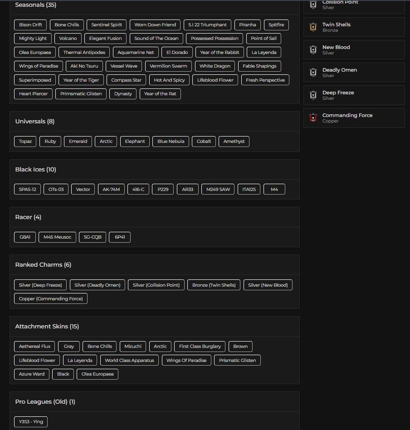Click the Blue Nebula tag

pos(171,142)
